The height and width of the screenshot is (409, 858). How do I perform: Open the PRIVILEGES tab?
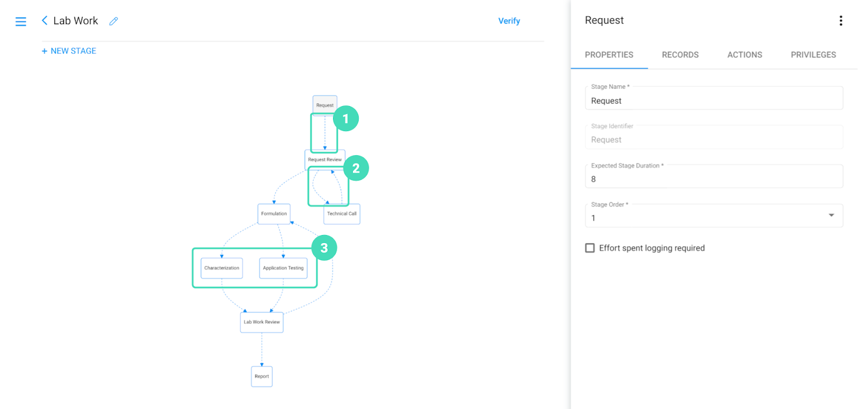click(813, 55)
